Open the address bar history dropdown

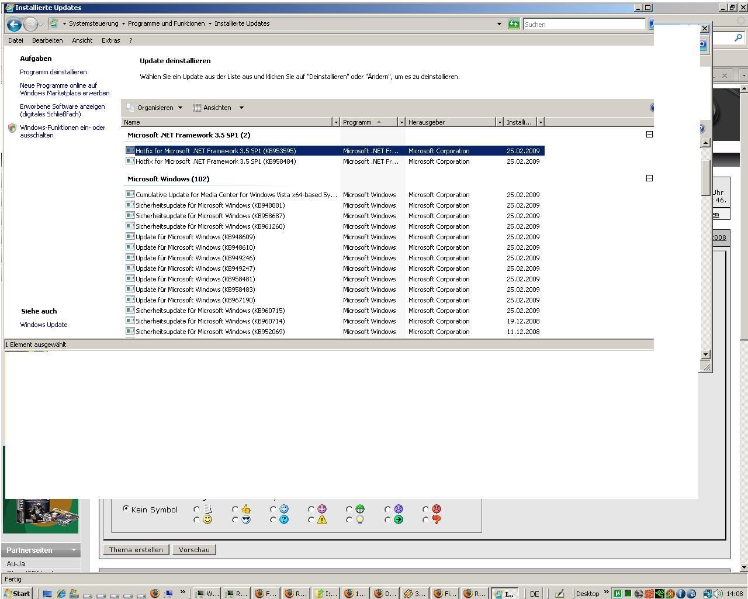click(x=499, y=24)
